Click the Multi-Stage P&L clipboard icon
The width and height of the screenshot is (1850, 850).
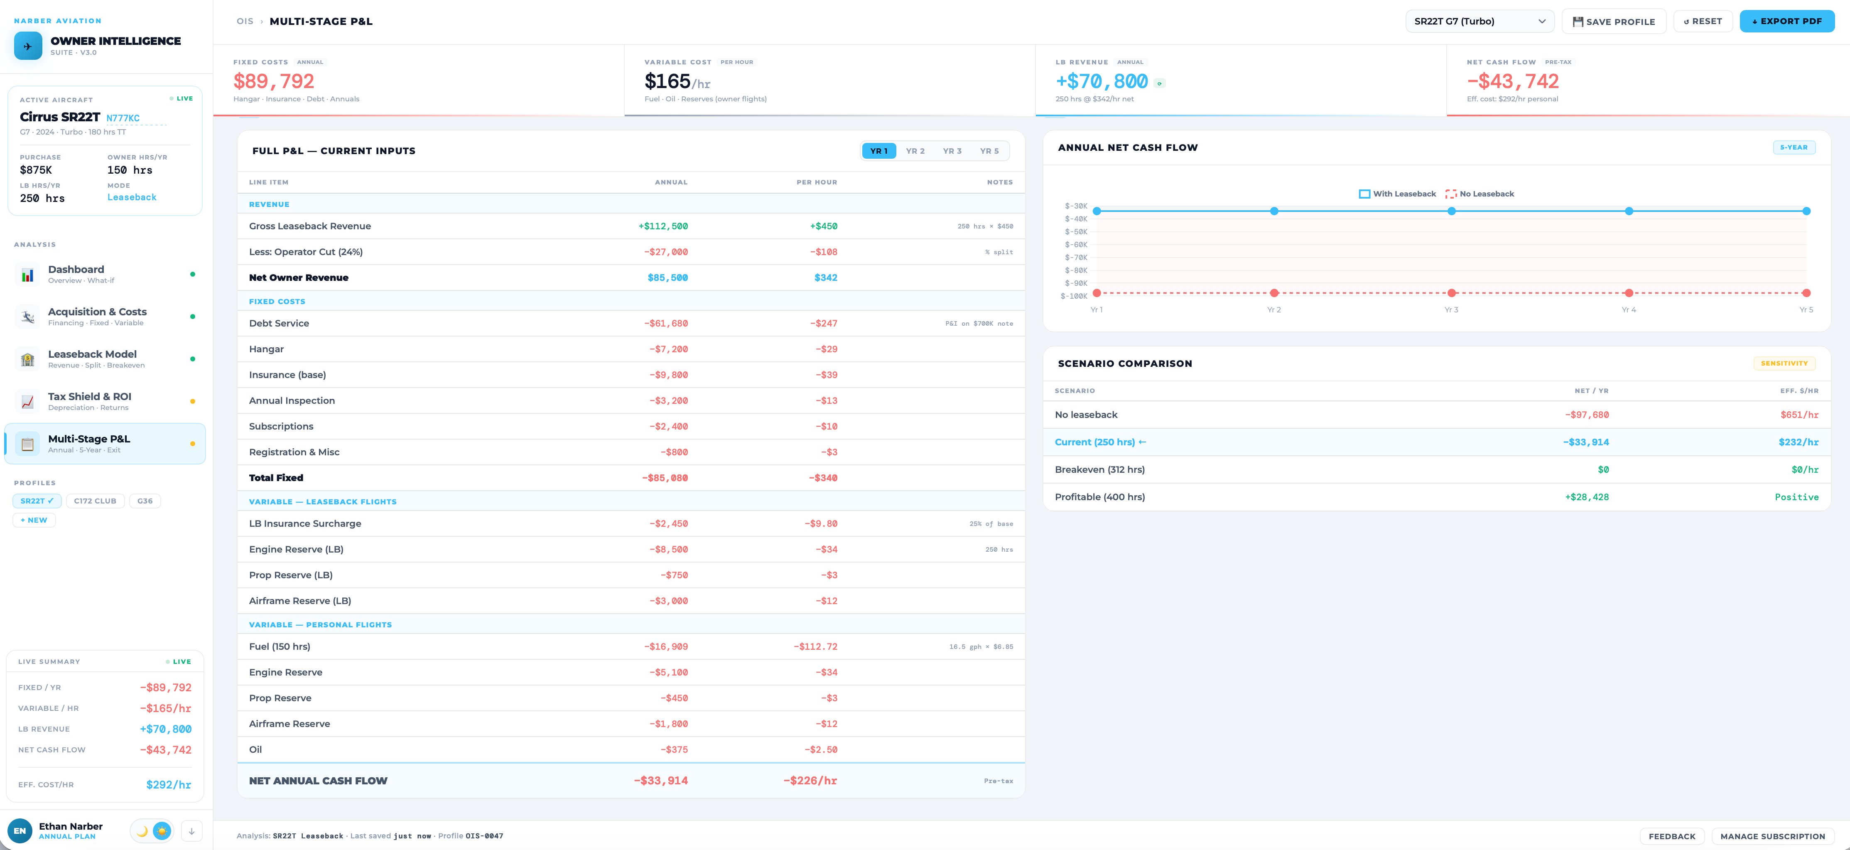point(27,444)
